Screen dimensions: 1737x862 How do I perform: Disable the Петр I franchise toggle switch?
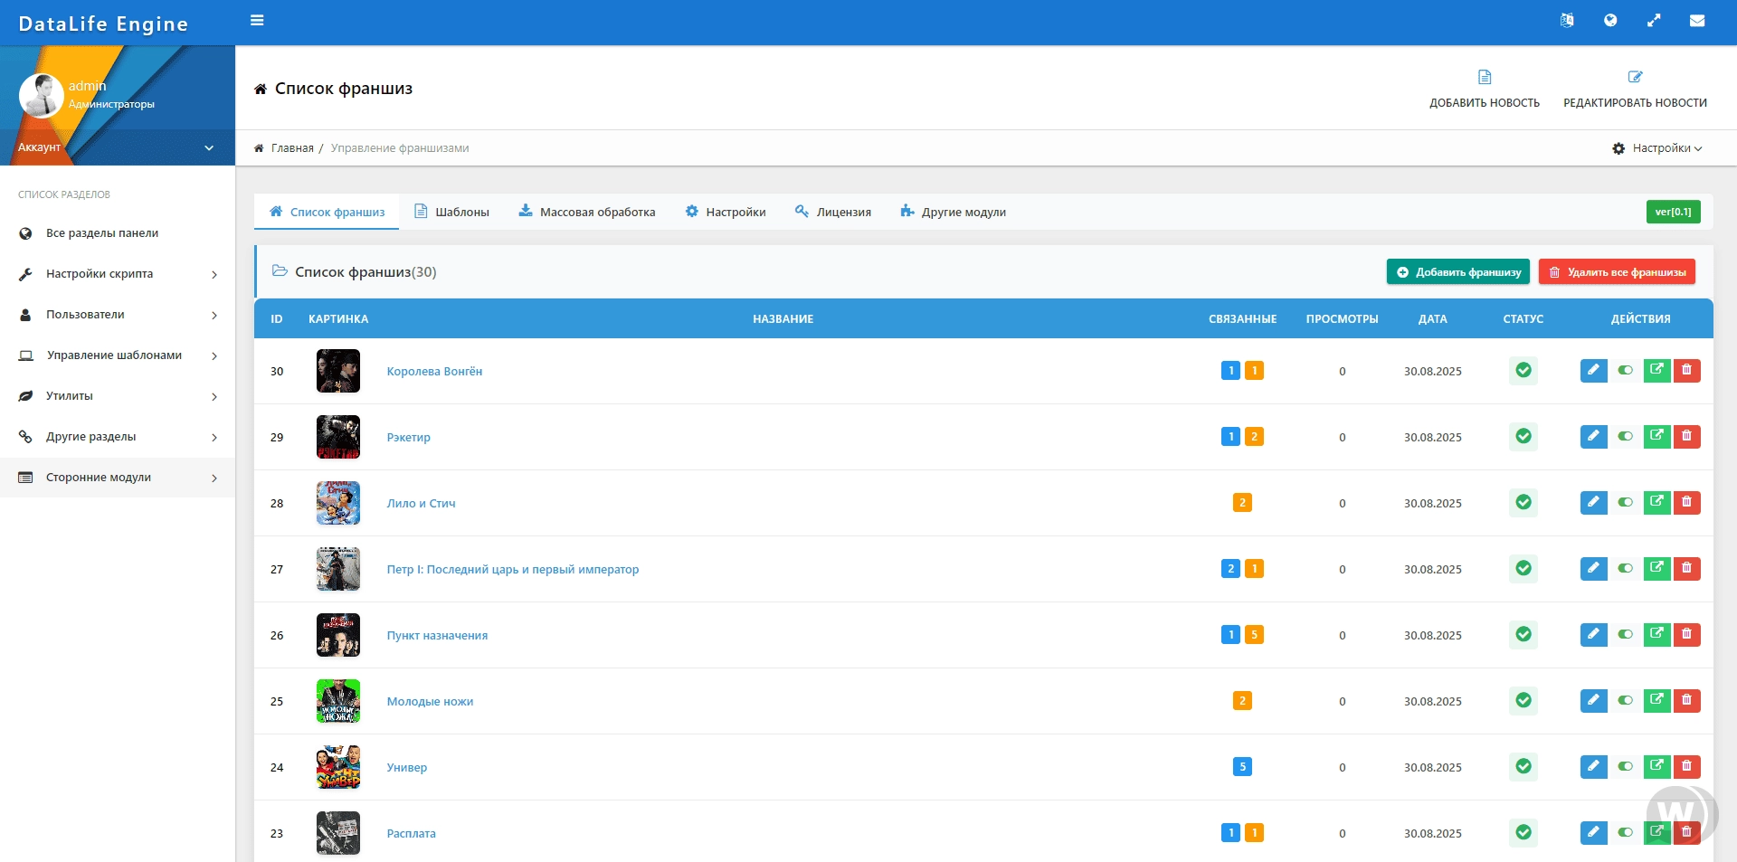point(1626,569)
